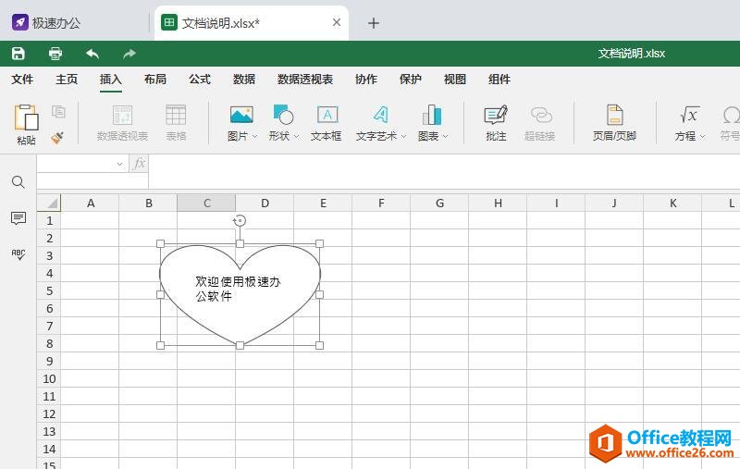Select row 10 header

tap(49, 378)
